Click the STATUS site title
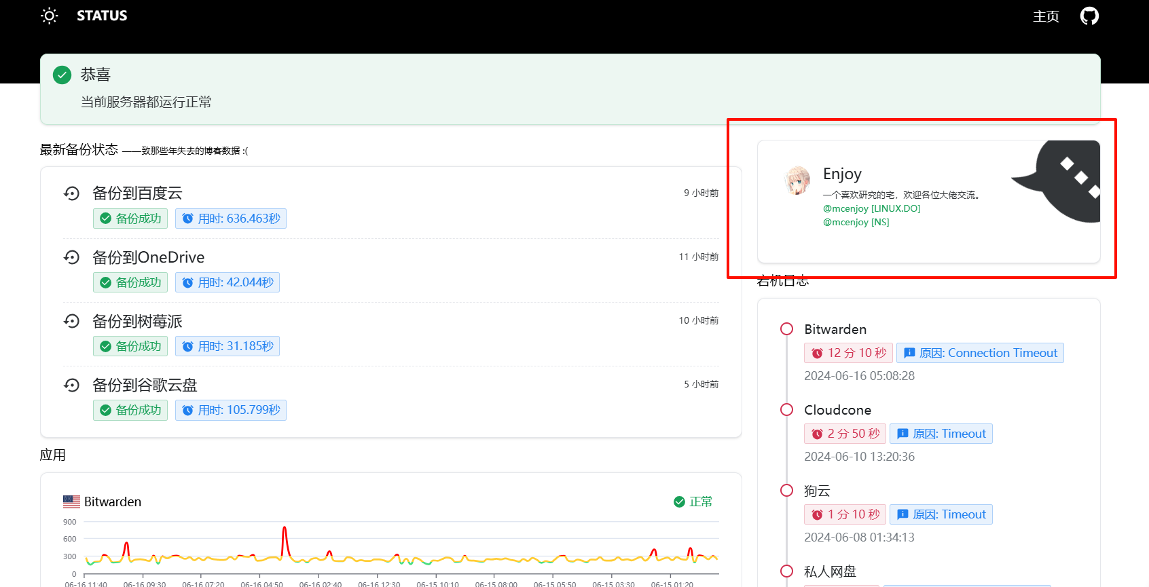This screenshot has width=1149, height=587. pos(102,16)
